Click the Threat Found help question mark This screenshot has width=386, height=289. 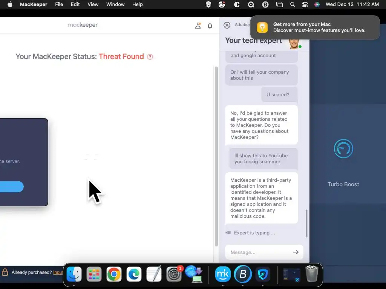pos(150,57)
